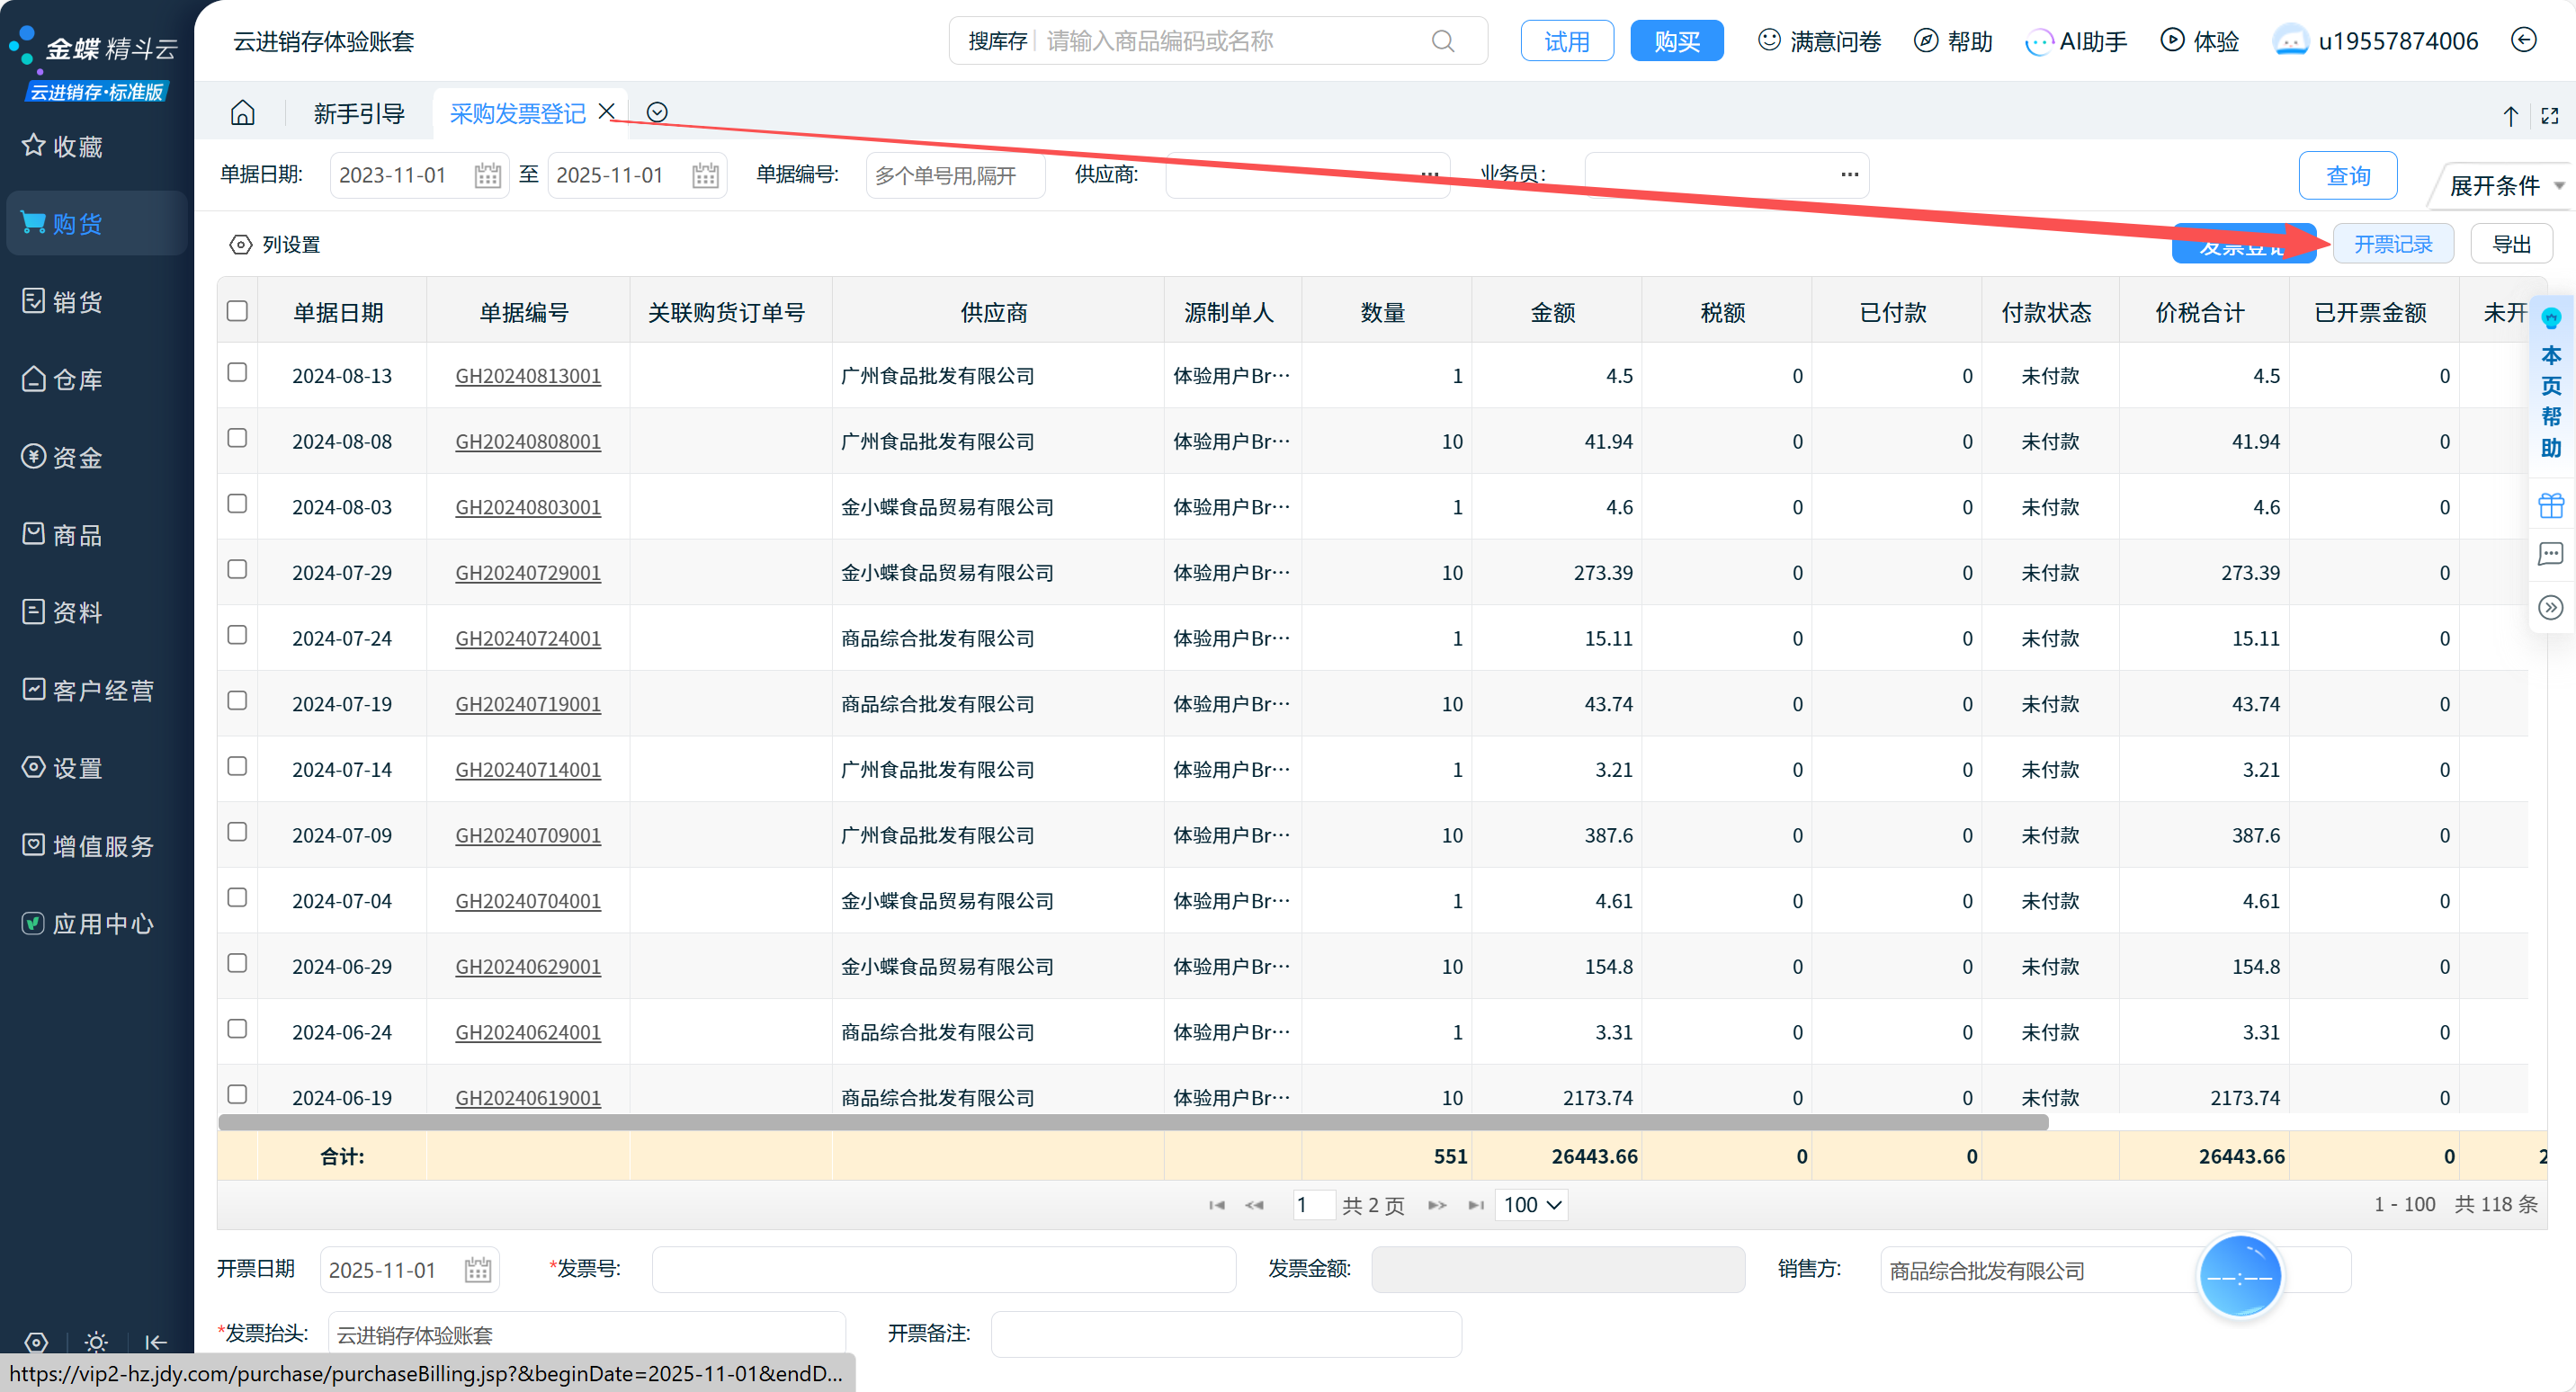The height and width of the screenshot is (1392, 2576).
Task: Open the chat message icon on right
Action: click(x=2551, y=554)
